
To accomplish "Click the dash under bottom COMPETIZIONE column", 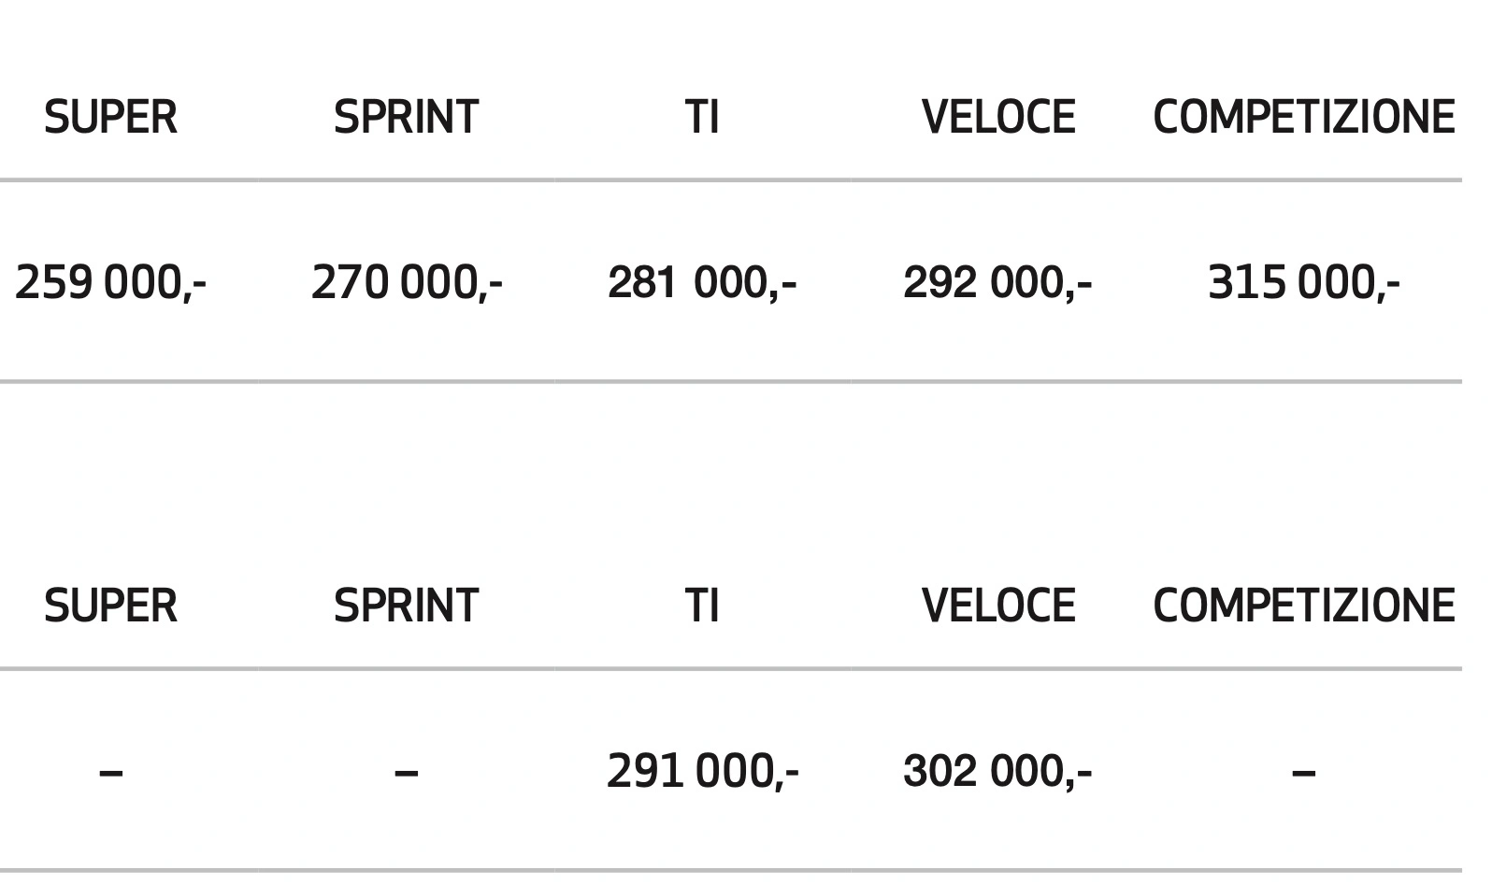I will click(x=1304, y=773).
